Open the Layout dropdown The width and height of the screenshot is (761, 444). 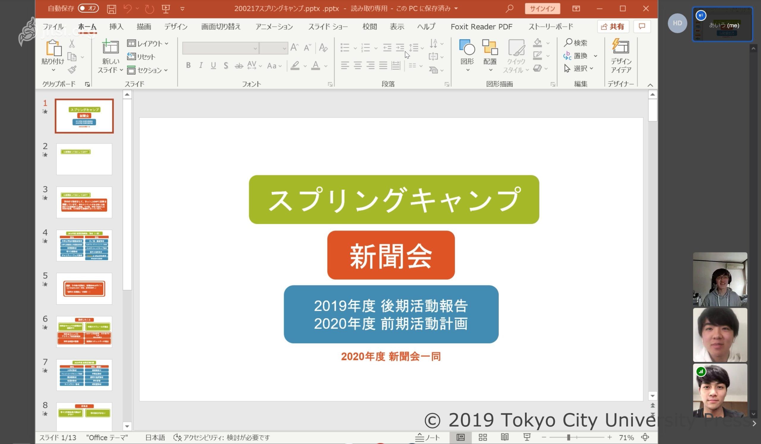147,43
